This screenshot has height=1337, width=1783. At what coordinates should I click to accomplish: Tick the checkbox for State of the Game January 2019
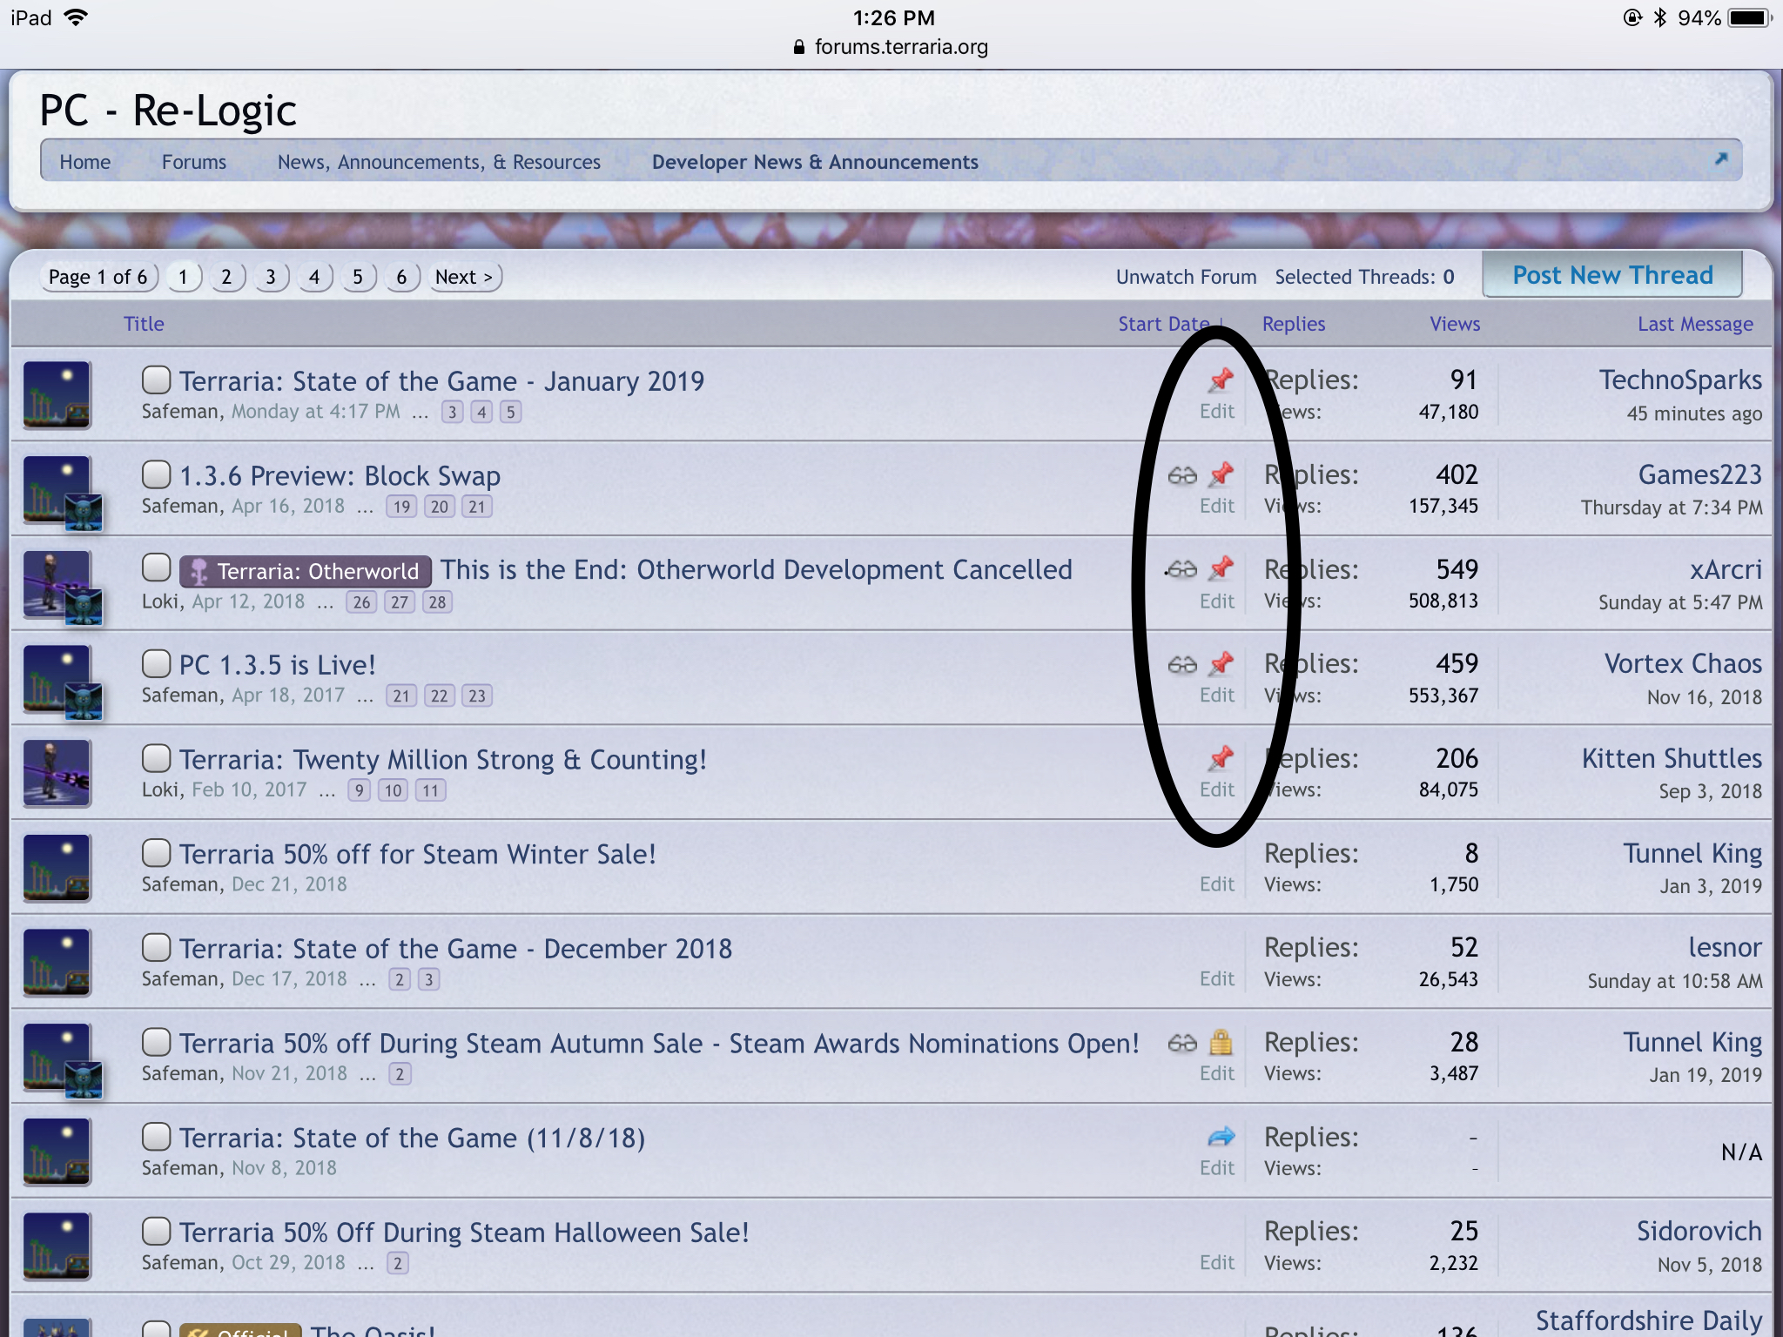point(156,380)
